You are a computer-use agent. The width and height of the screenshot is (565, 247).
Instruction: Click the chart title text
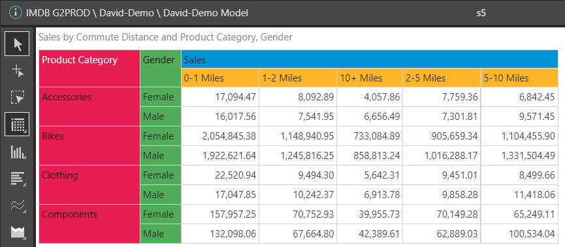pyautogui.click(x=165, y=37)
